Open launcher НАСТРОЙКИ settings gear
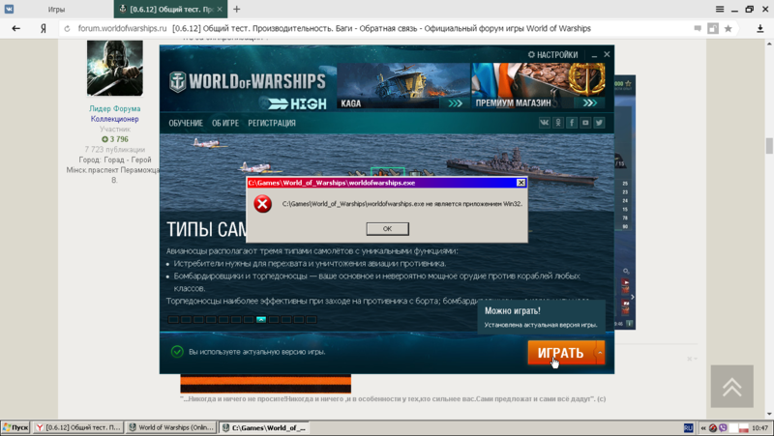 click(552, 55)
